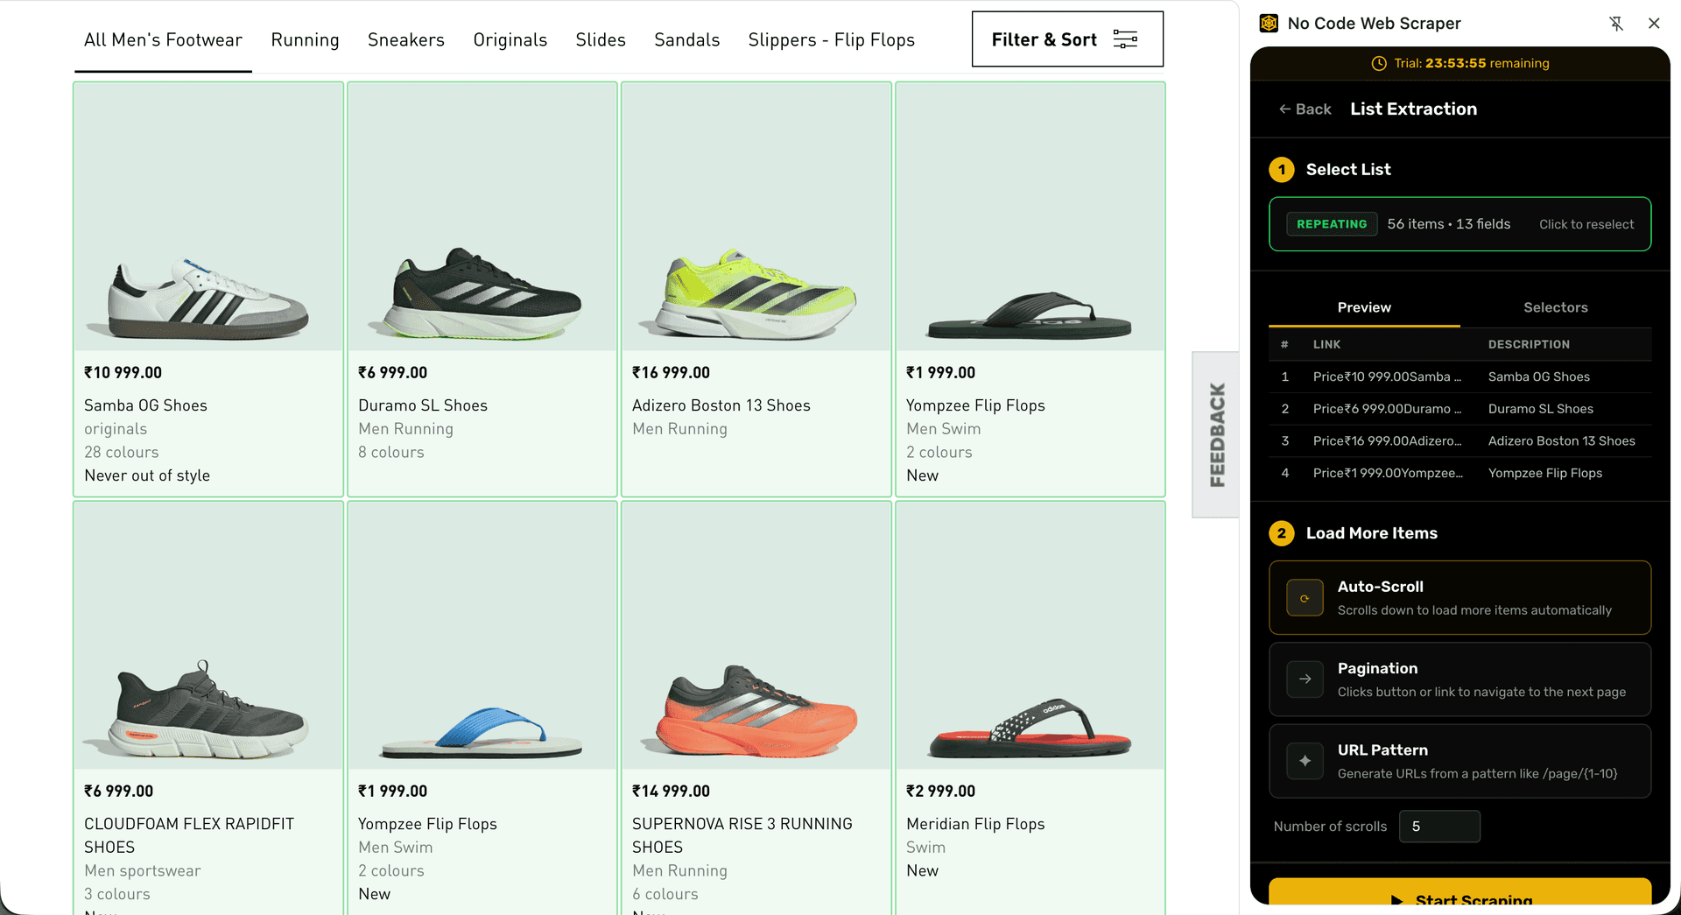
Task: Open the Samba OG Shoes product image
Action: pyautogui.click(x=208, y=217)
